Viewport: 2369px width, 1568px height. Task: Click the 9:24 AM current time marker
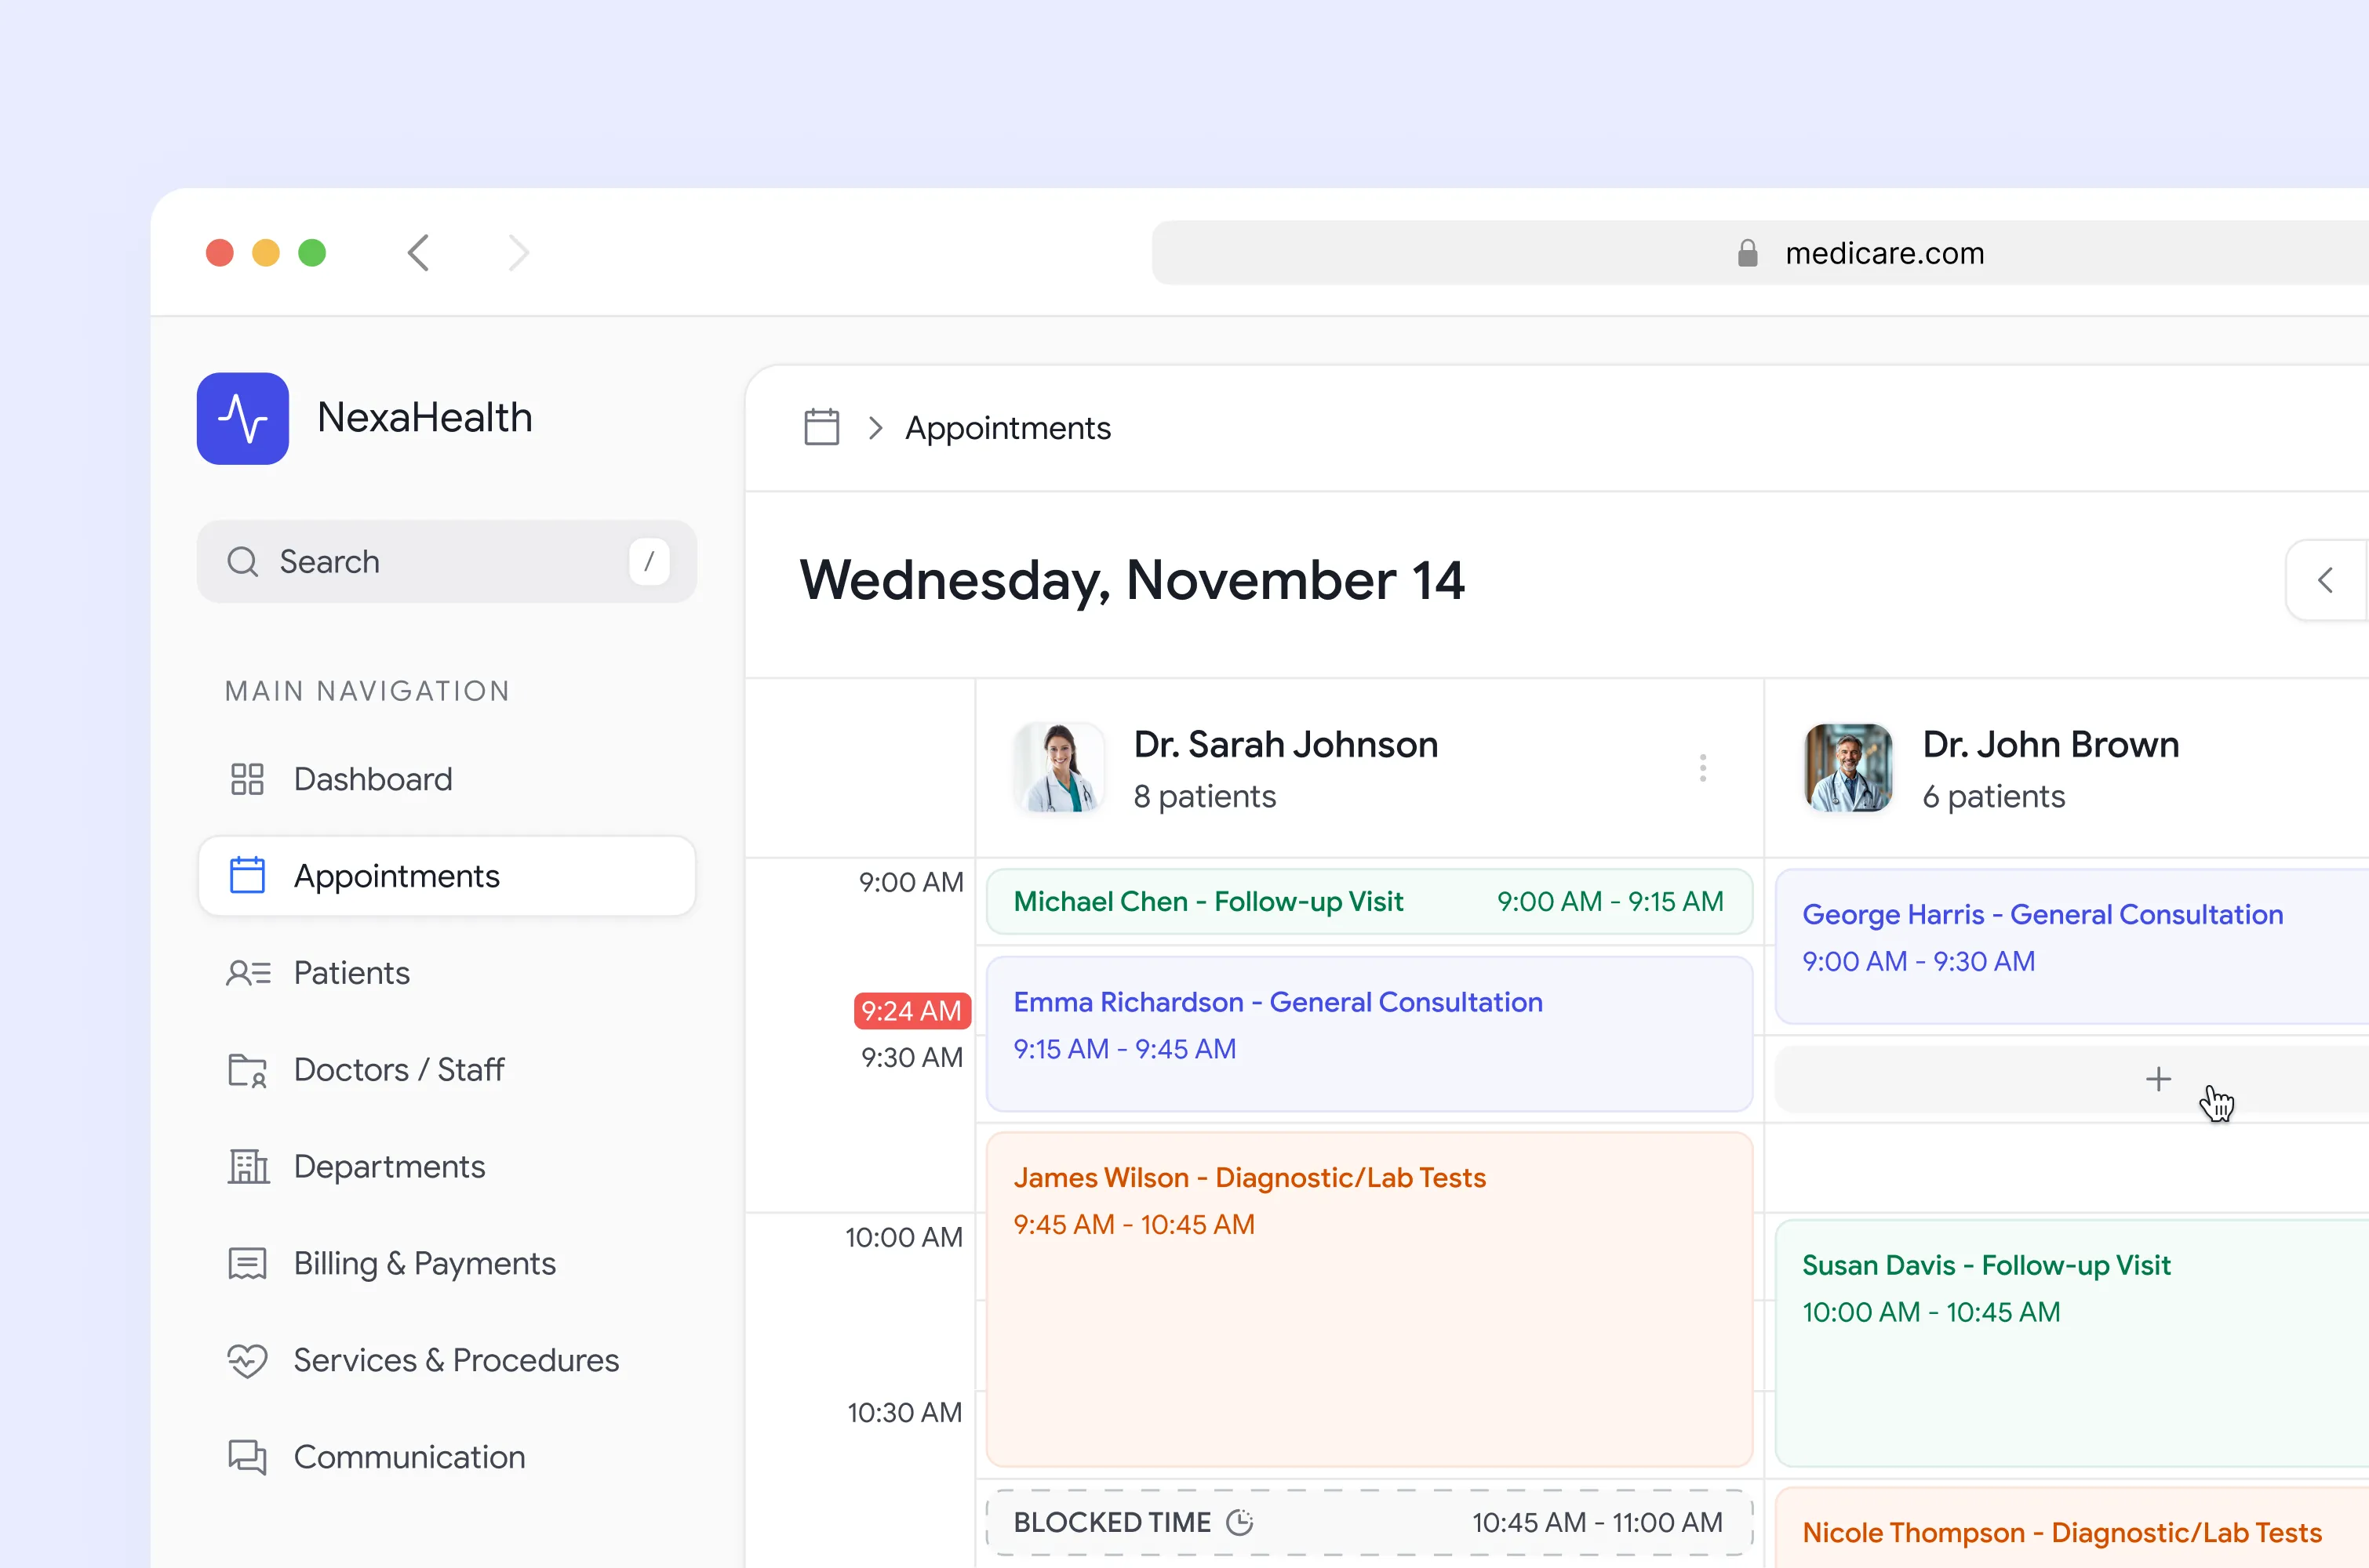[x=911, y=1011]
